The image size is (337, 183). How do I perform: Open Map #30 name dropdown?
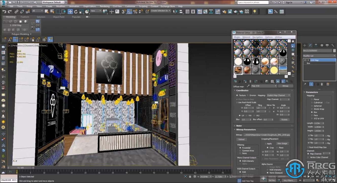(x=264, y=86)
